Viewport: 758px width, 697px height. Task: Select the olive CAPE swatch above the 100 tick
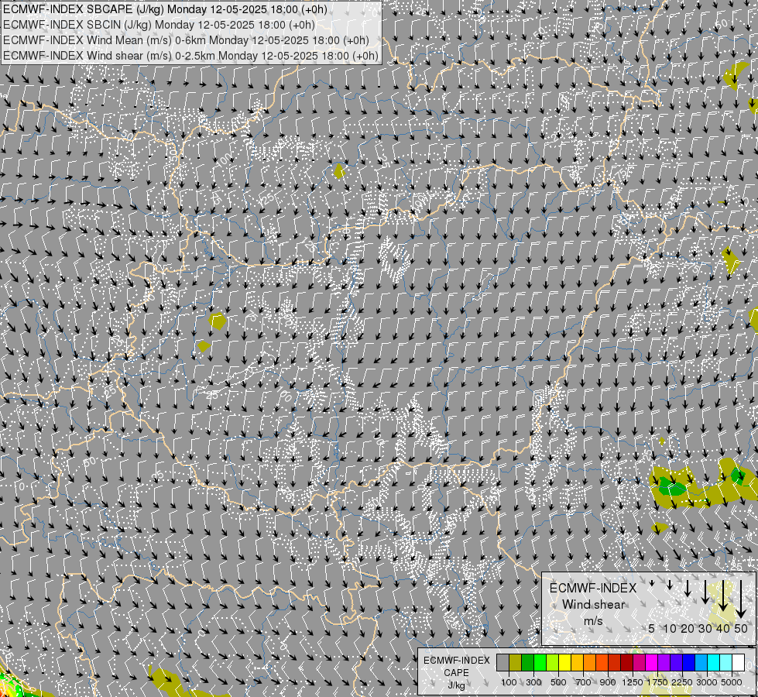[x=516, y=662]
